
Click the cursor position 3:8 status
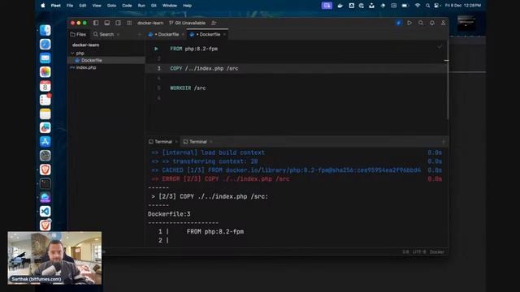point(405,252)
